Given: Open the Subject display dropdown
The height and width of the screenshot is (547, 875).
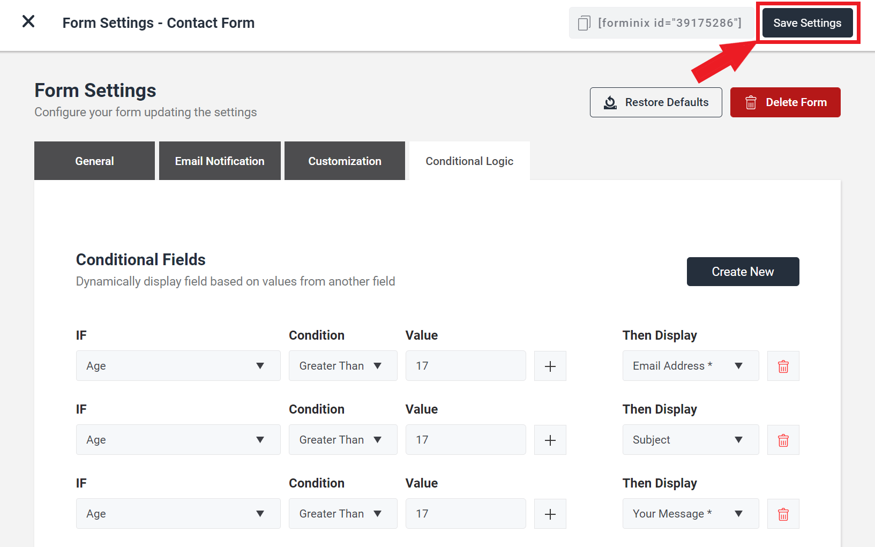Looking at the screenshot, I should [x=690, y=439].
